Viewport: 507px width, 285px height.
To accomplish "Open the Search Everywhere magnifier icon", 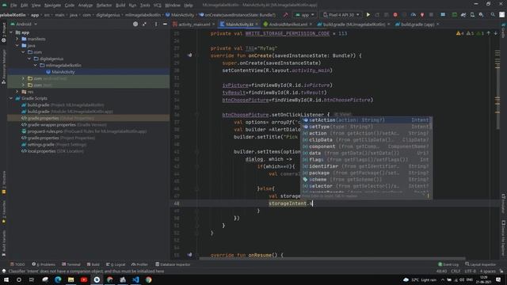I will coord(493,15).
